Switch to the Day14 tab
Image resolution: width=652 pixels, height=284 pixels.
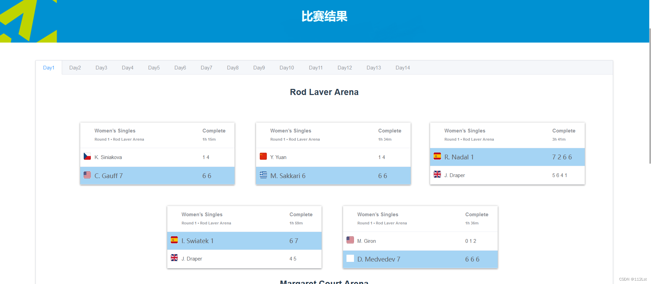(x=403, y=68)
